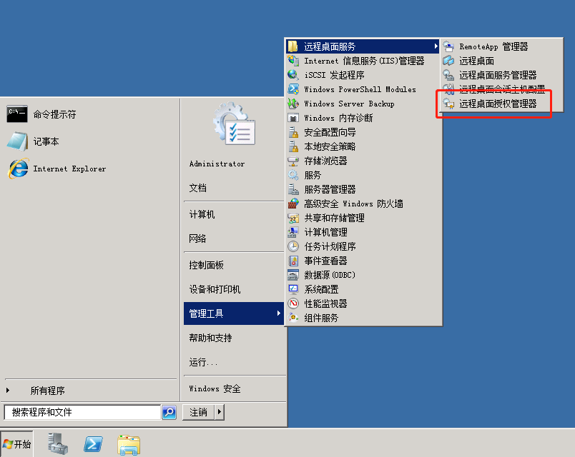Screen dimensions: 575x457
Task: Click the iSCSI 发起程序 globe icon
Action: 293,75
